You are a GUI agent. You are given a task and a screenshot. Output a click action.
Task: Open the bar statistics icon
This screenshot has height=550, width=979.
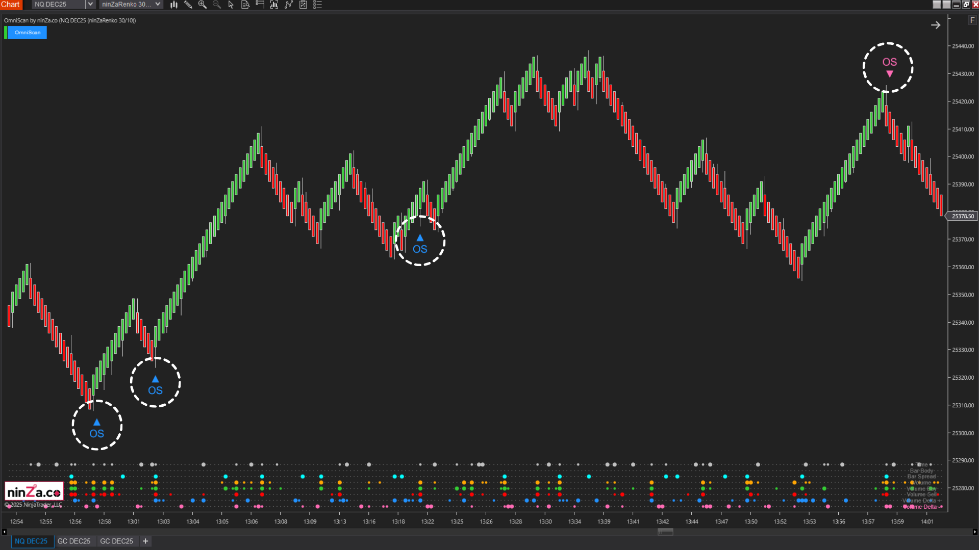(x=274, y=5)
